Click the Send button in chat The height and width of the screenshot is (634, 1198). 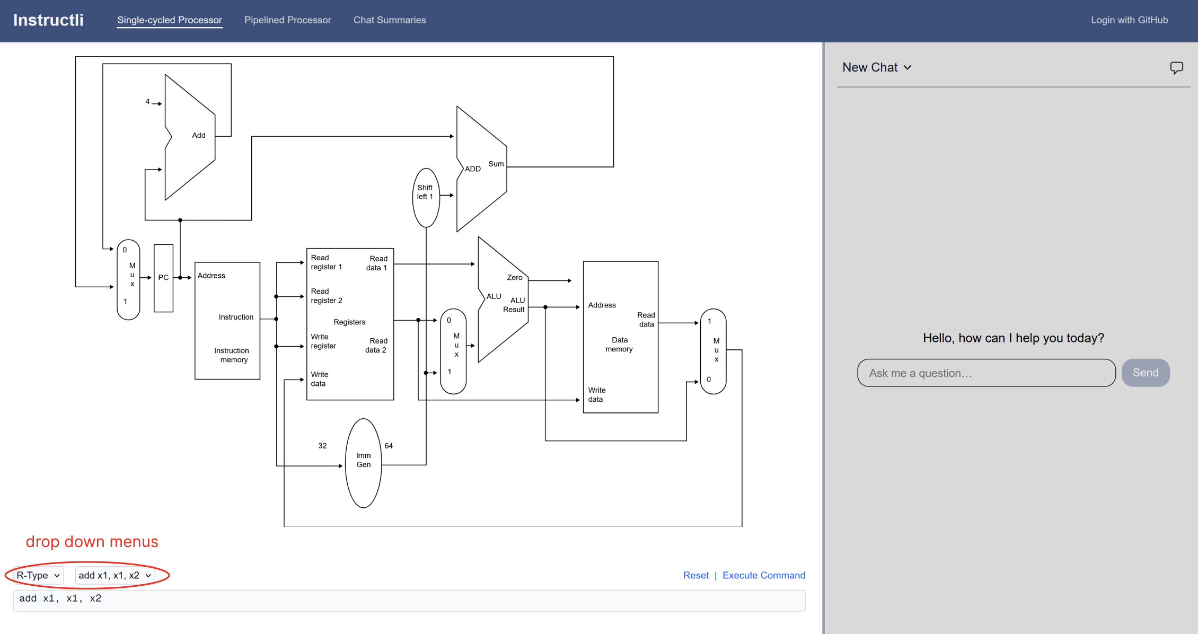(x=1146, y=373)
